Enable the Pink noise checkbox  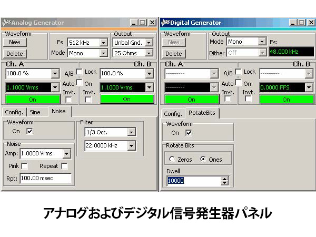(24, 166)
